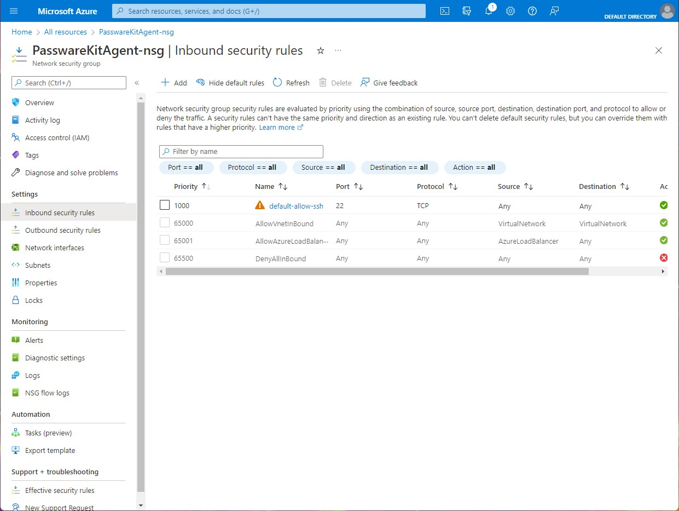Click the Filter by name field
Image resolution: width=679 pixels, height=511 pixels.
[x=241, y=152]
